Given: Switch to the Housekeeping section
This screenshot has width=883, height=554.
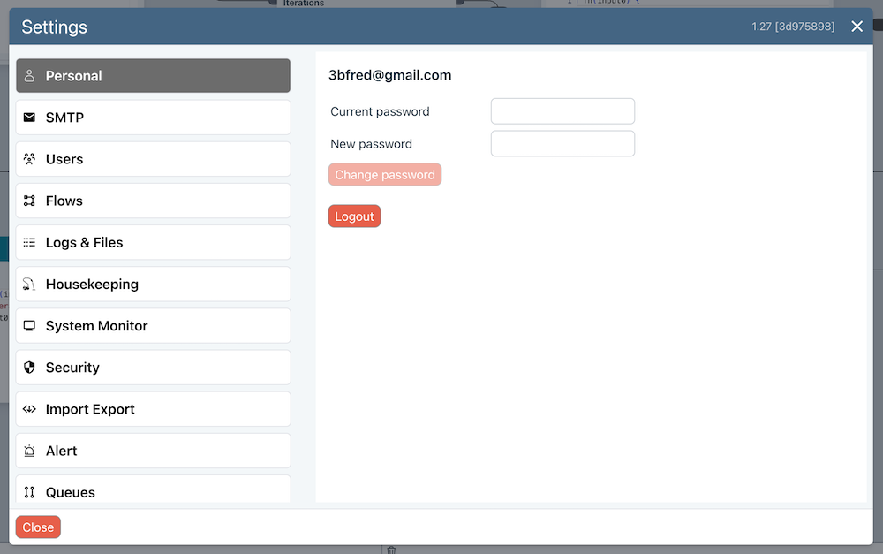Looking at the screenshot, I should [x=153, y=285].
